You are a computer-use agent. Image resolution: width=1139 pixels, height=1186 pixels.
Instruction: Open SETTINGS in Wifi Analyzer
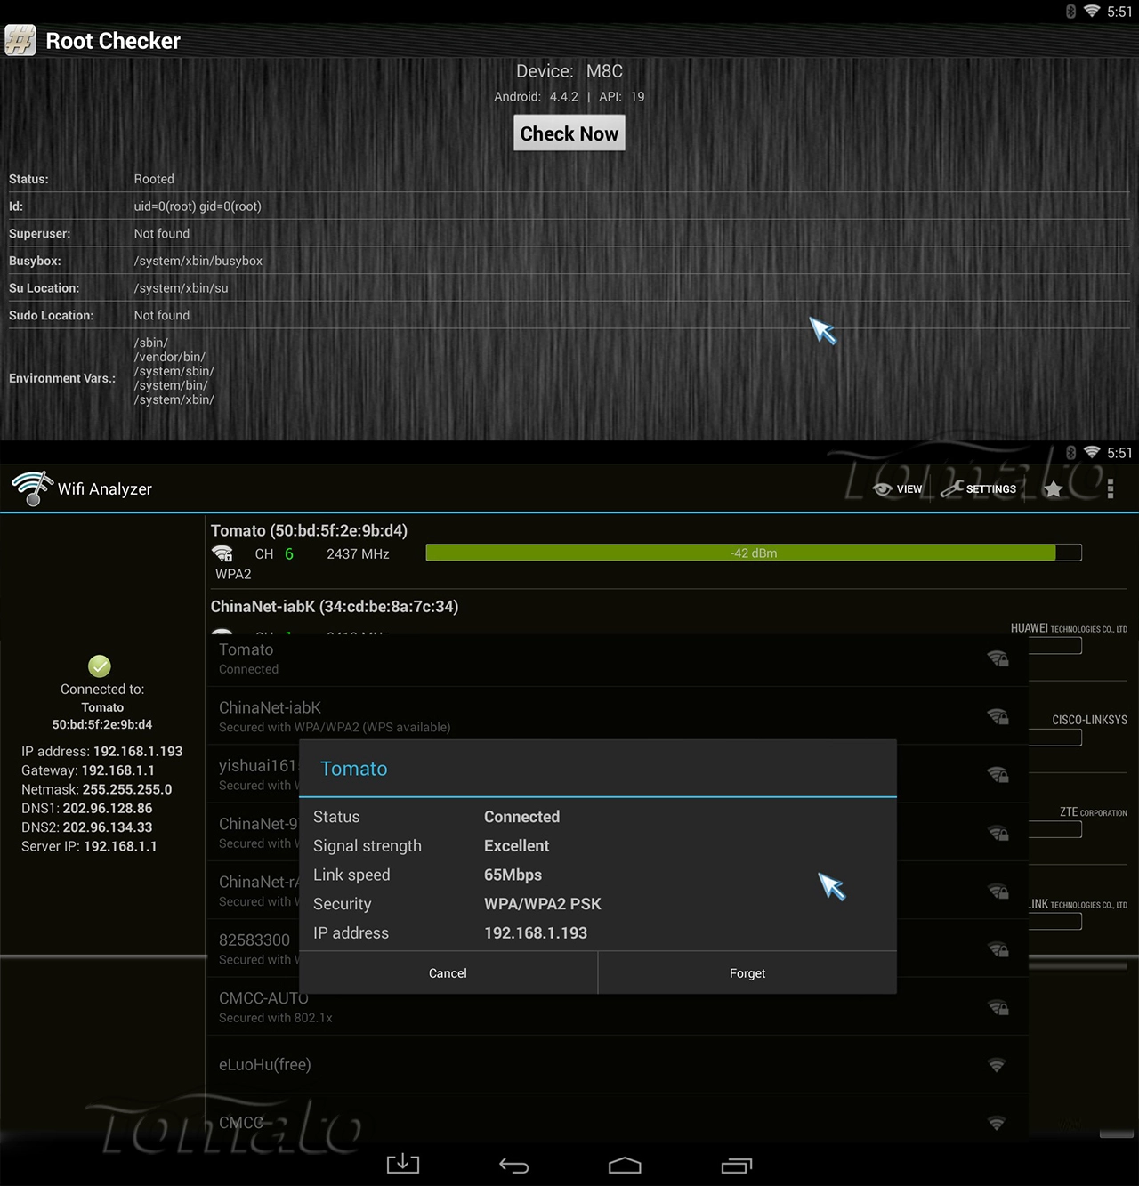click(979, 489)
